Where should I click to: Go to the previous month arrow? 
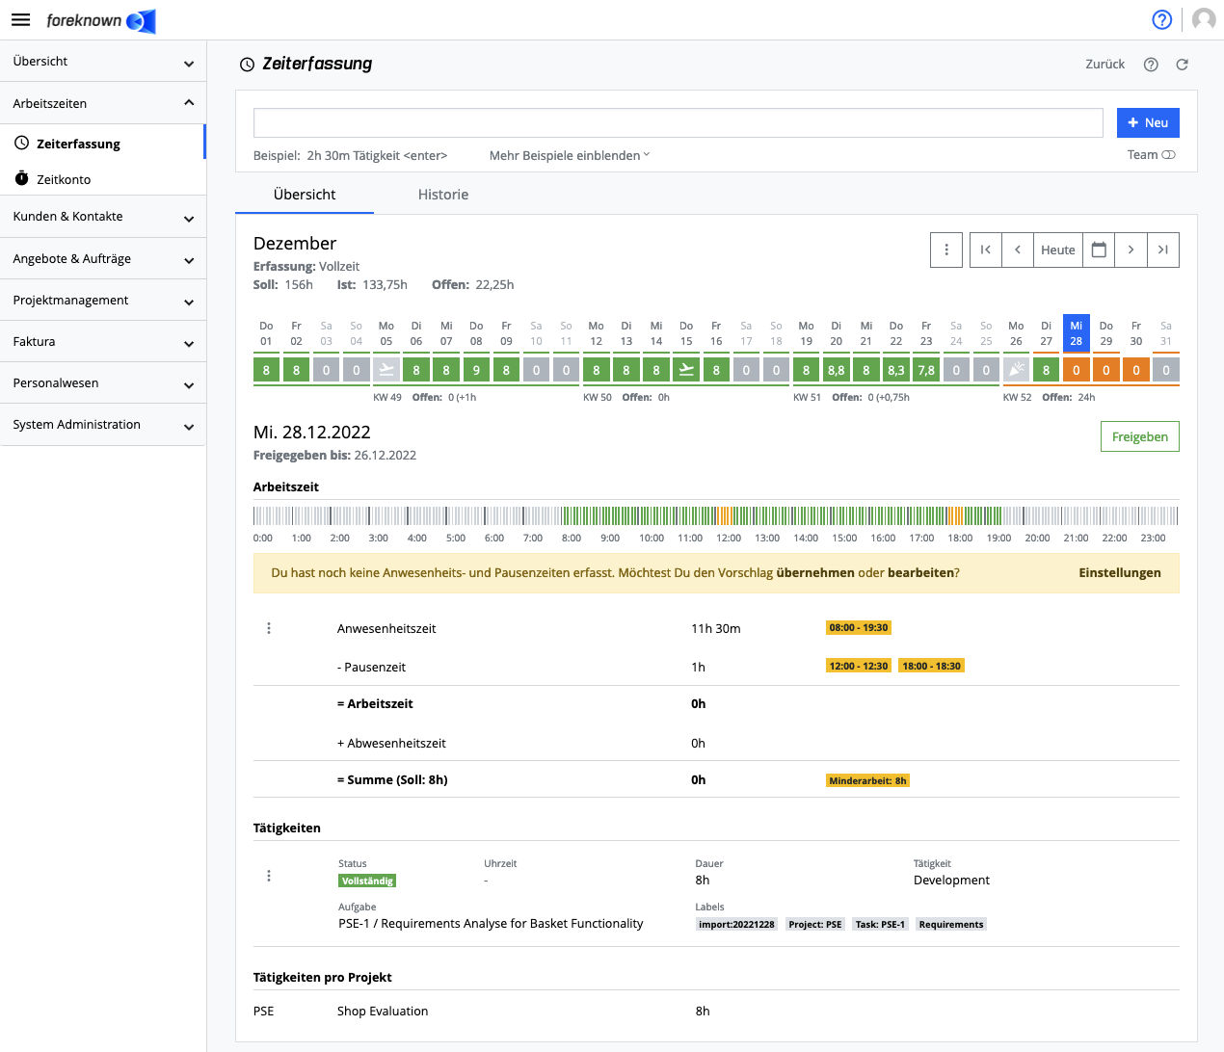1018,250
